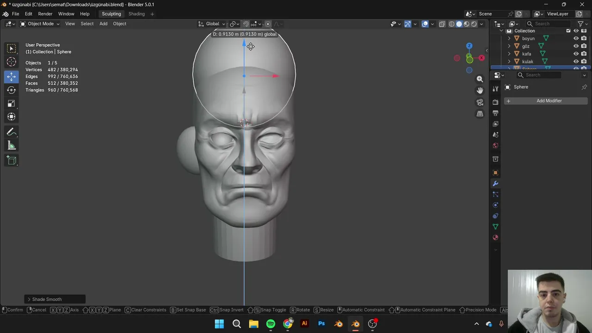Toggle the Collection exclude checkbox

tap(568, 31)
